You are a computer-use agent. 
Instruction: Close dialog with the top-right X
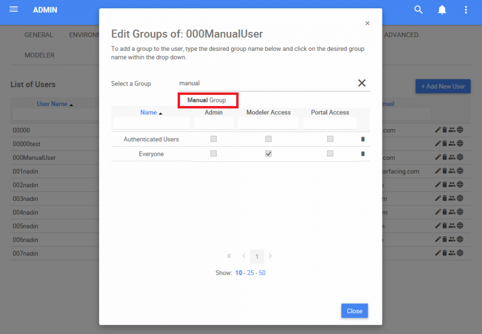pyautogui.click(x=367, y=23)
